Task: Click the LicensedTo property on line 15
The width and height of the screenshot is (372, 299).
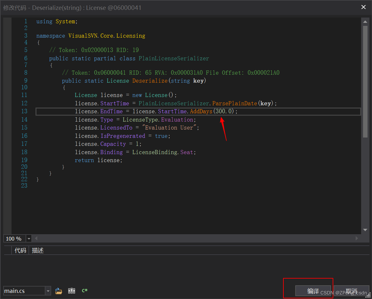Action: [x=116, y=128]
